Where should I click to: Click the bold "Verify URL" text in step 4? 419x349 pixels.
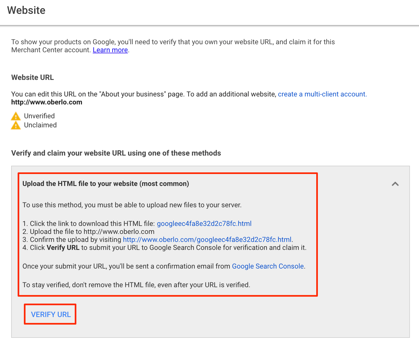point(63,247)
